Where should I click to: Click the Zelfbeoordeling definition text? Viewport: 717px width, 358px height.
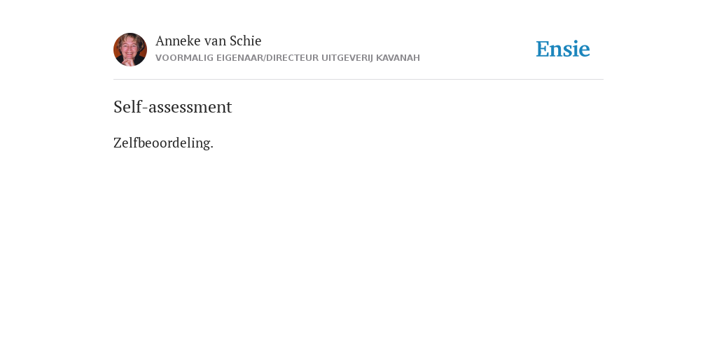(x=163, y=143)
